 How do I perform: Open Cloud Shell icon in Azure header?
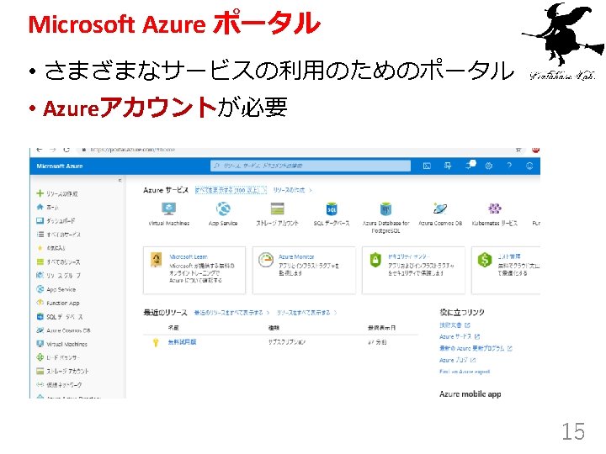tap(427, 166)
